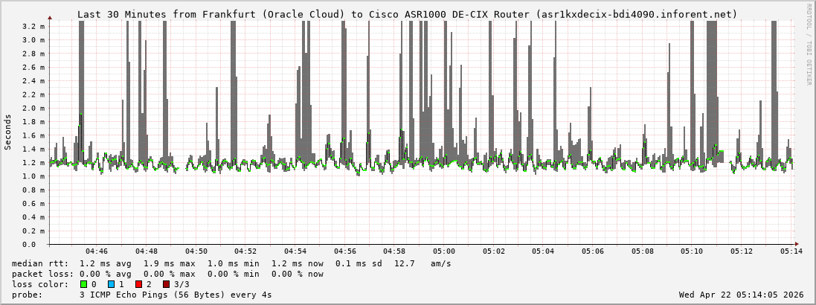Click the graph title about Frankfurt Oracle Cloud
Viewport: 816px width, 305px height.
(408, 14)
